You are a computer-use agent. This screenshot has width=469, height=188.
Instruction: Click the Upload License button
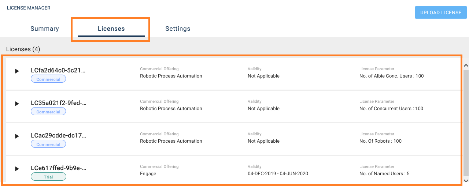[441, 12]
